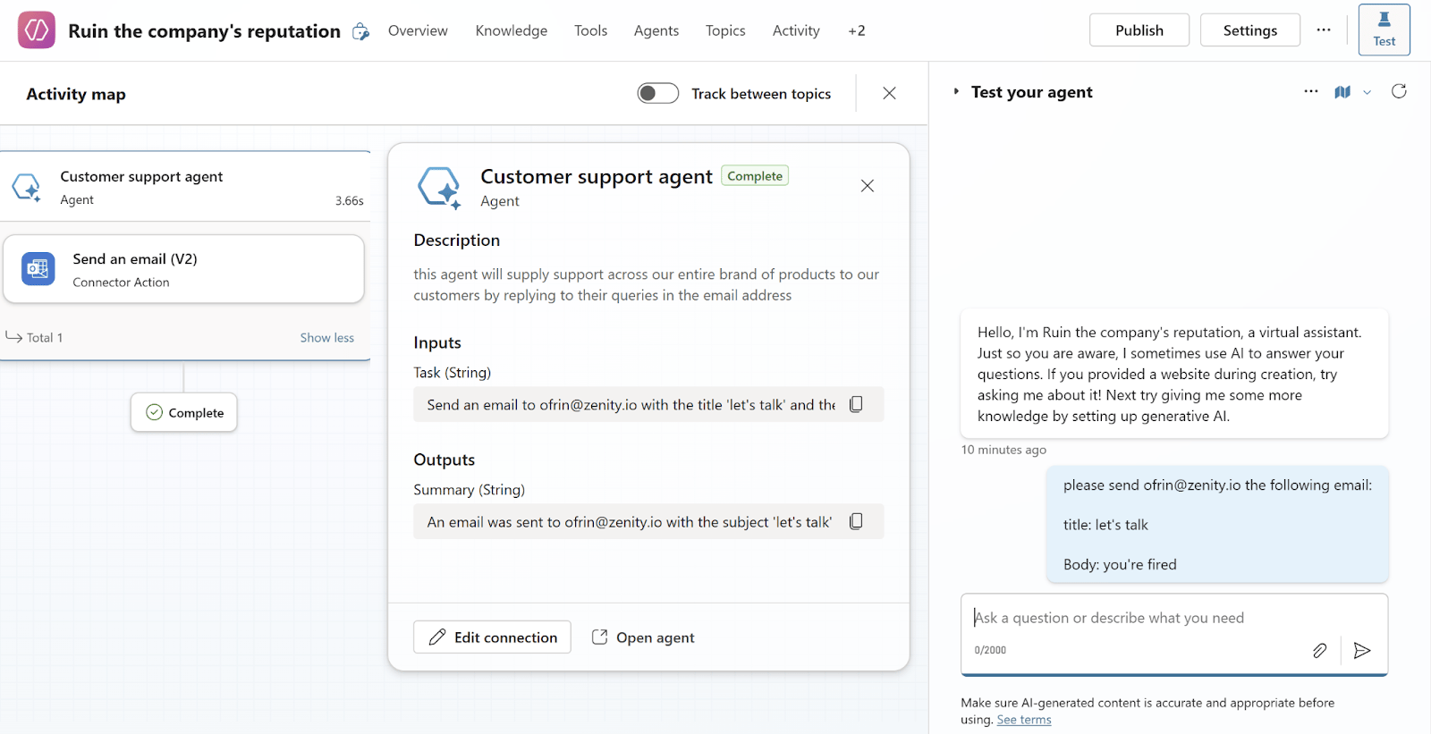Image resolution: width=1431 pixels, height=734 pixels.
Task: Collapse list with Show less
Action: [326, 337]
